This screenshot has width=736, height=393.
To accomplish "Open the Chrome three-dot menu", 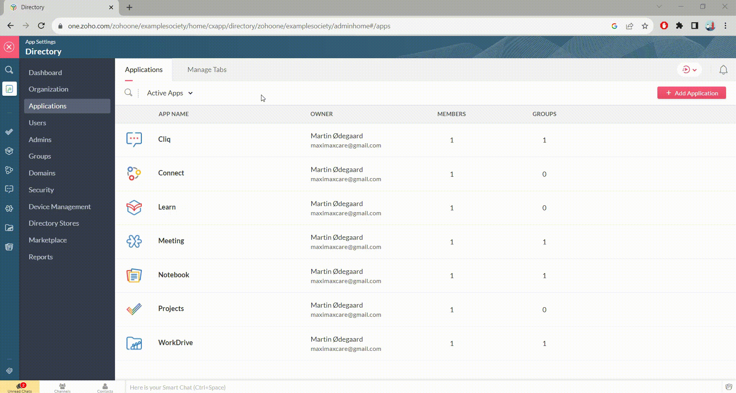I will [725, 26].
